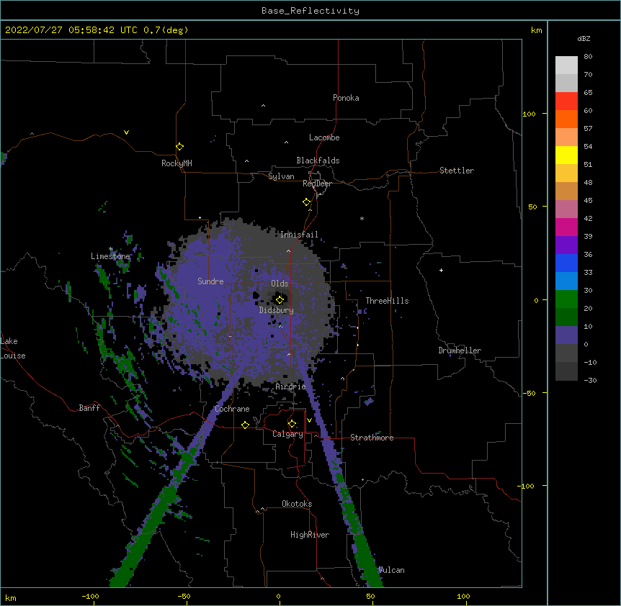Click the Cochrane label
621x606 pixels.
[232, 409]
